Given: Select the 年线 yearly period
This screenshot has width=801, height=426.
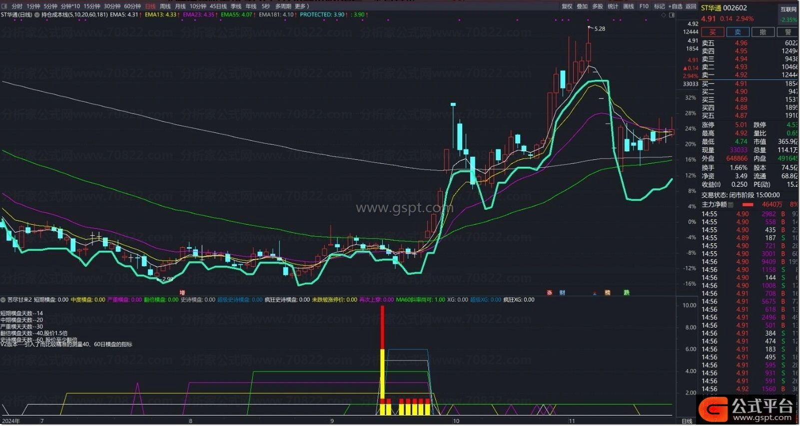Looking at the screenshot, I should [251, 6].
